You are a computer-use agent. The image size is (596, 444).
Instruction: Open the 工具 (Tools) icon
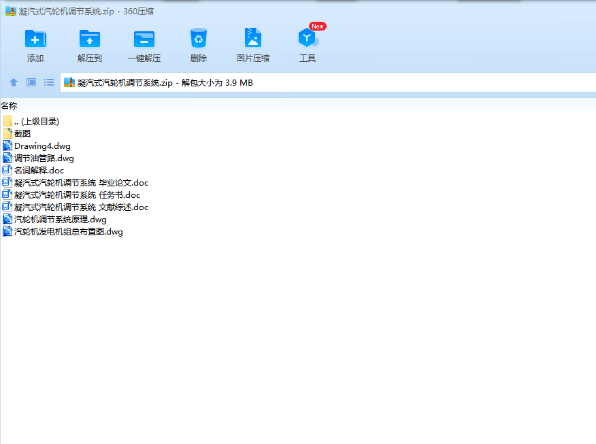click(308, 37)
